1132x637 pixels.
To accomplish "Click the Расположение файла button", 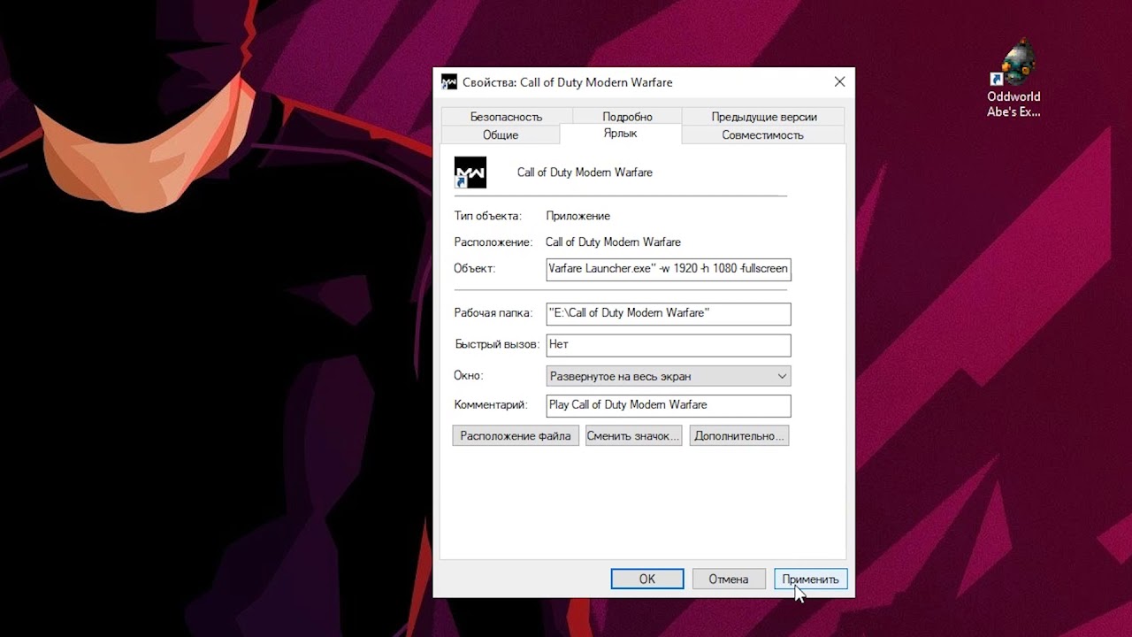I will pos(516,435).
